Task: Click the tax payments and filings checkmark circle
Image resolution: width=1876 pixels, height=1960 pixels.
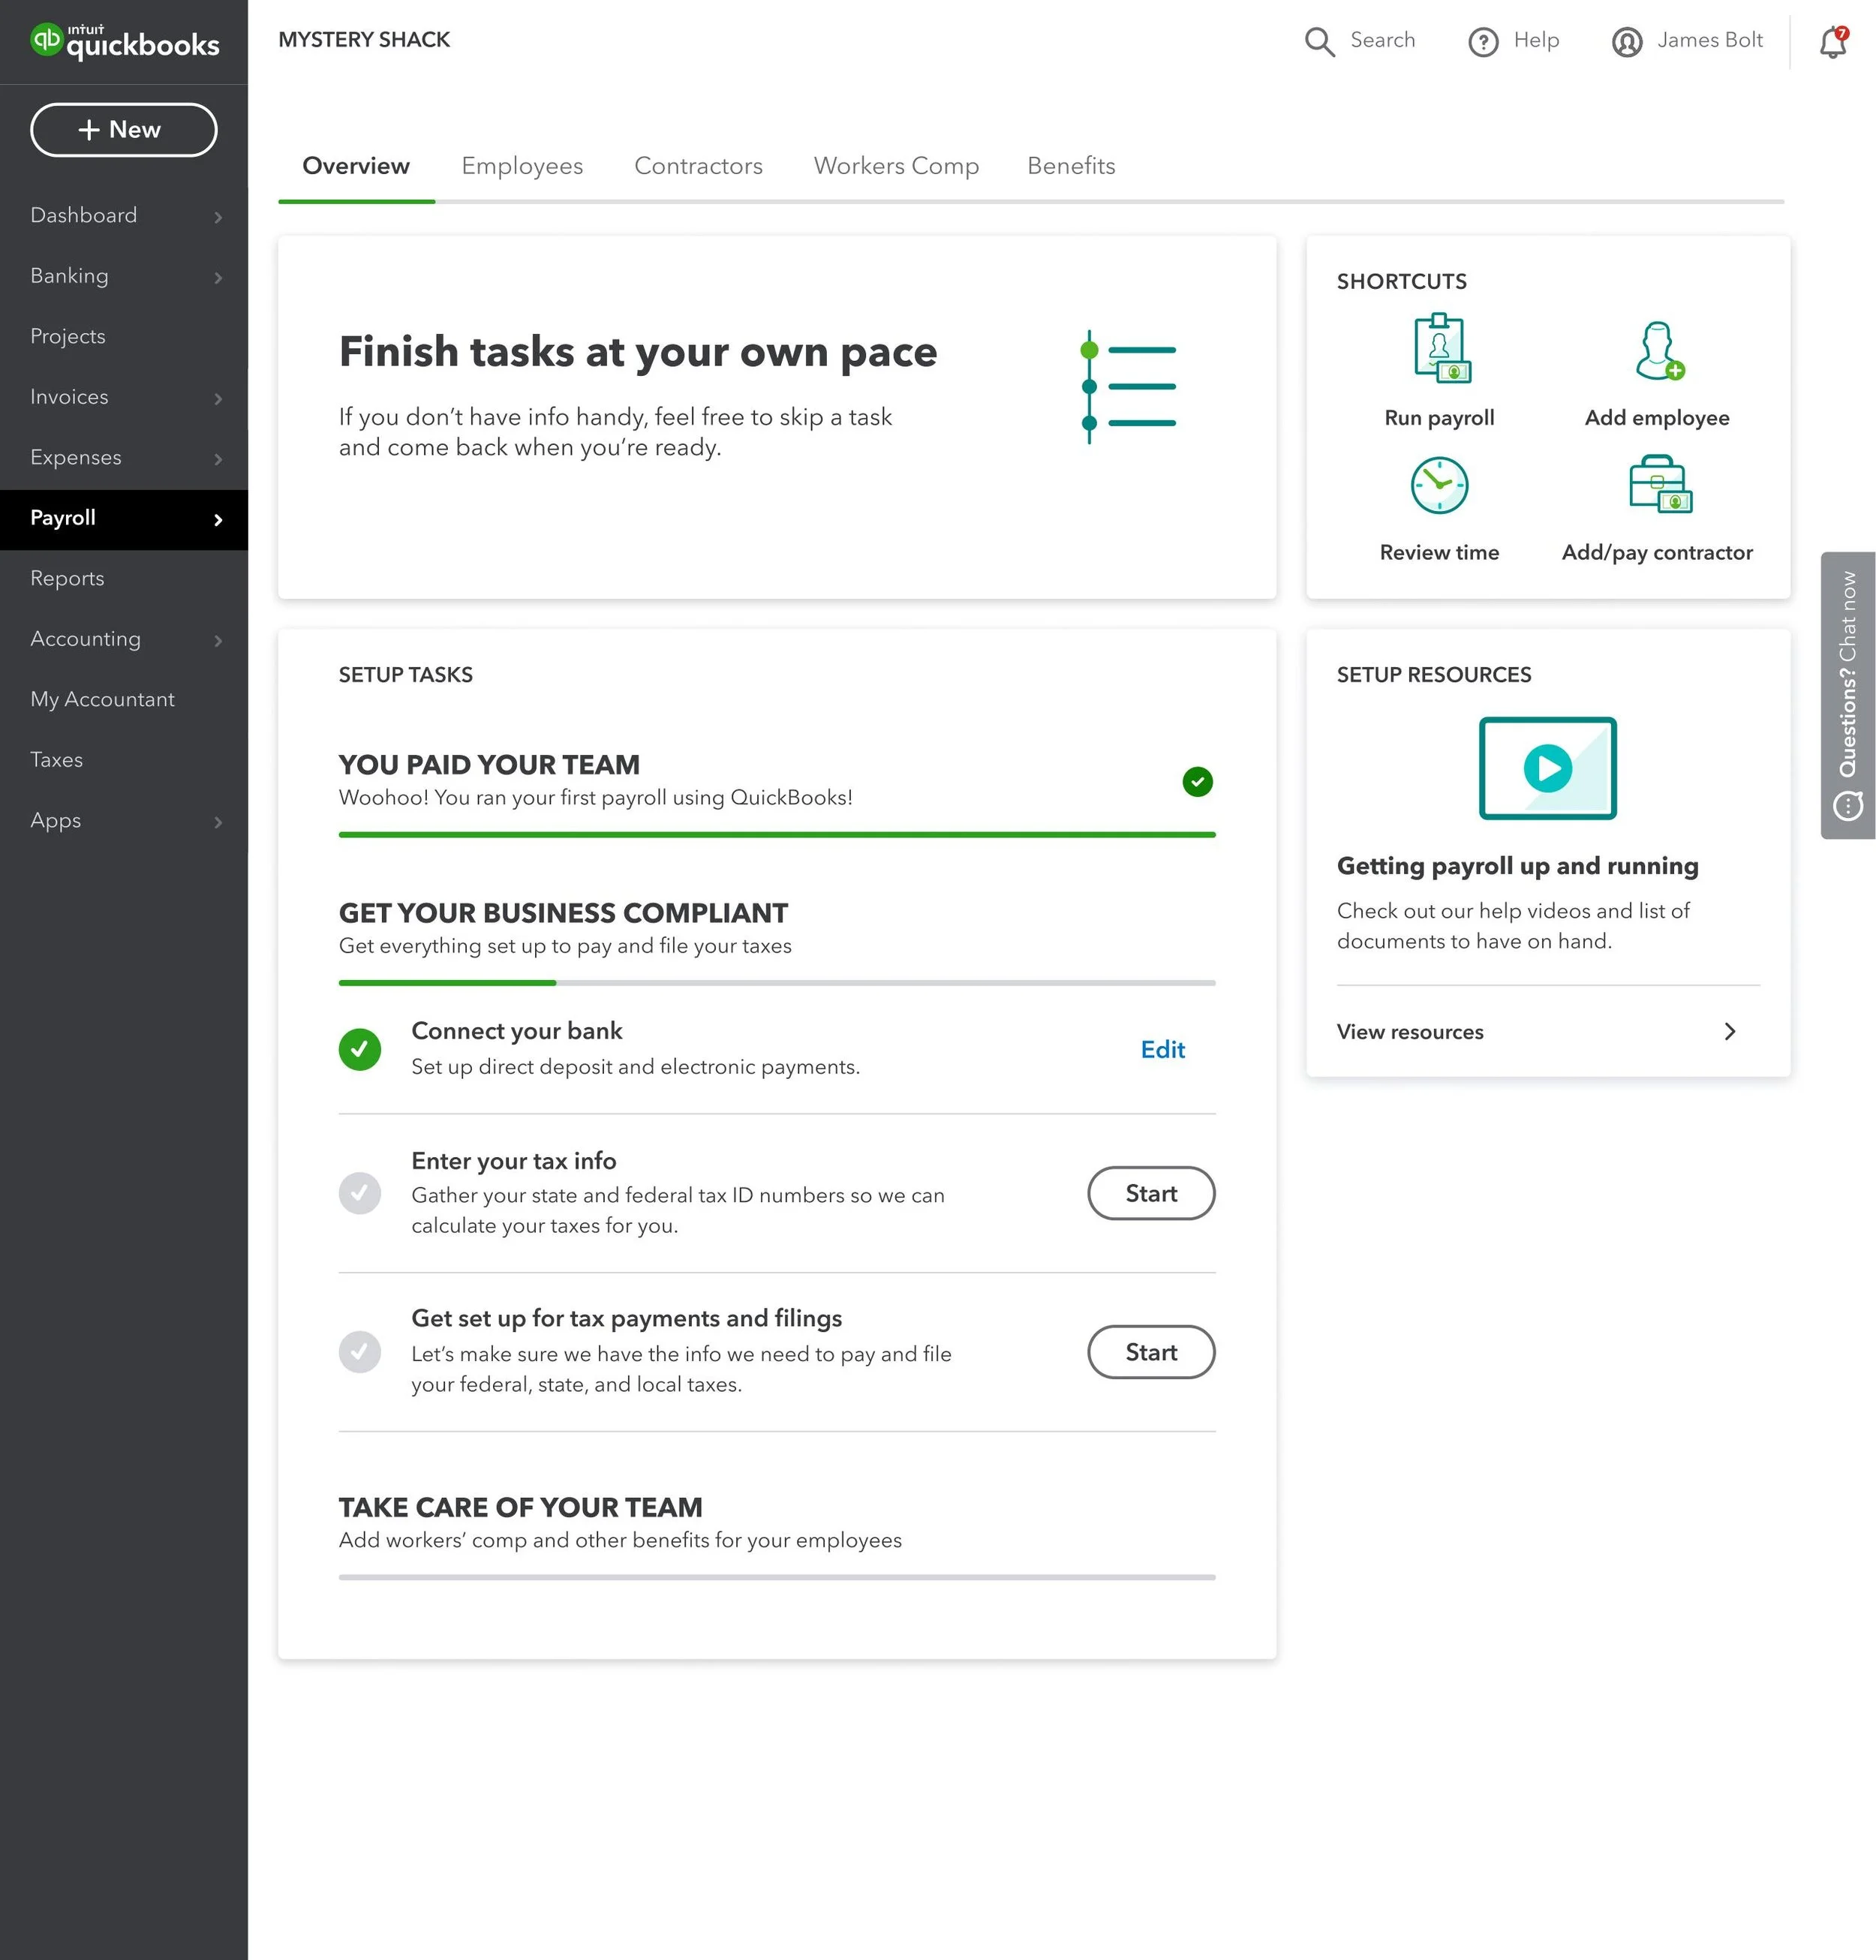Action: 359,1352
